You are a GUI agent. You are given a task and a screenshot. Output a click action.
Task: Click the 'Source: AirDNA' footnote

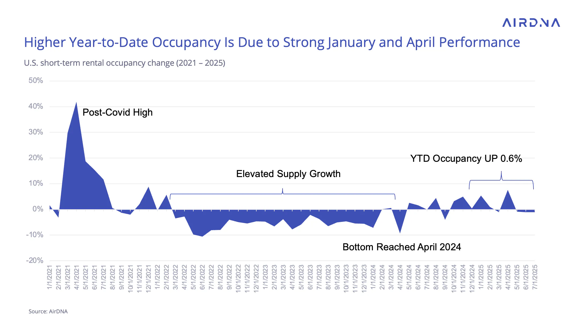48,311
